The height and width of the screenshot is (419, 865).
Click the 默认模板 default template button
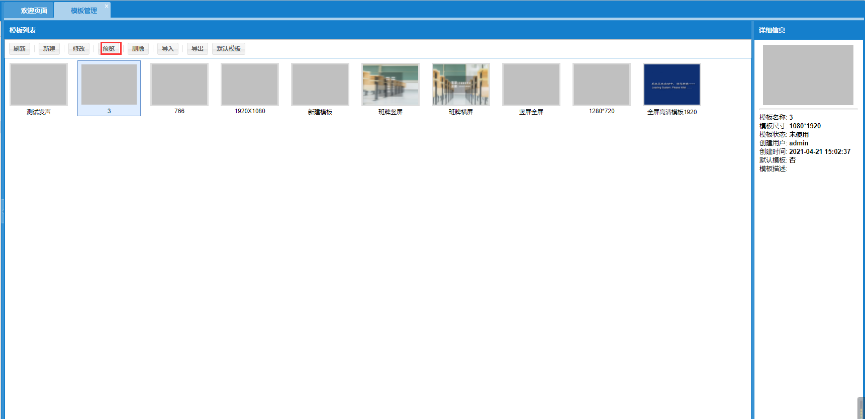(229, 49)
